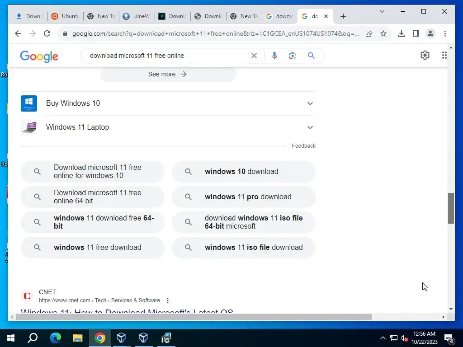Open the installer icon in taskbar
463x347 pixels.
click(166, 338)
